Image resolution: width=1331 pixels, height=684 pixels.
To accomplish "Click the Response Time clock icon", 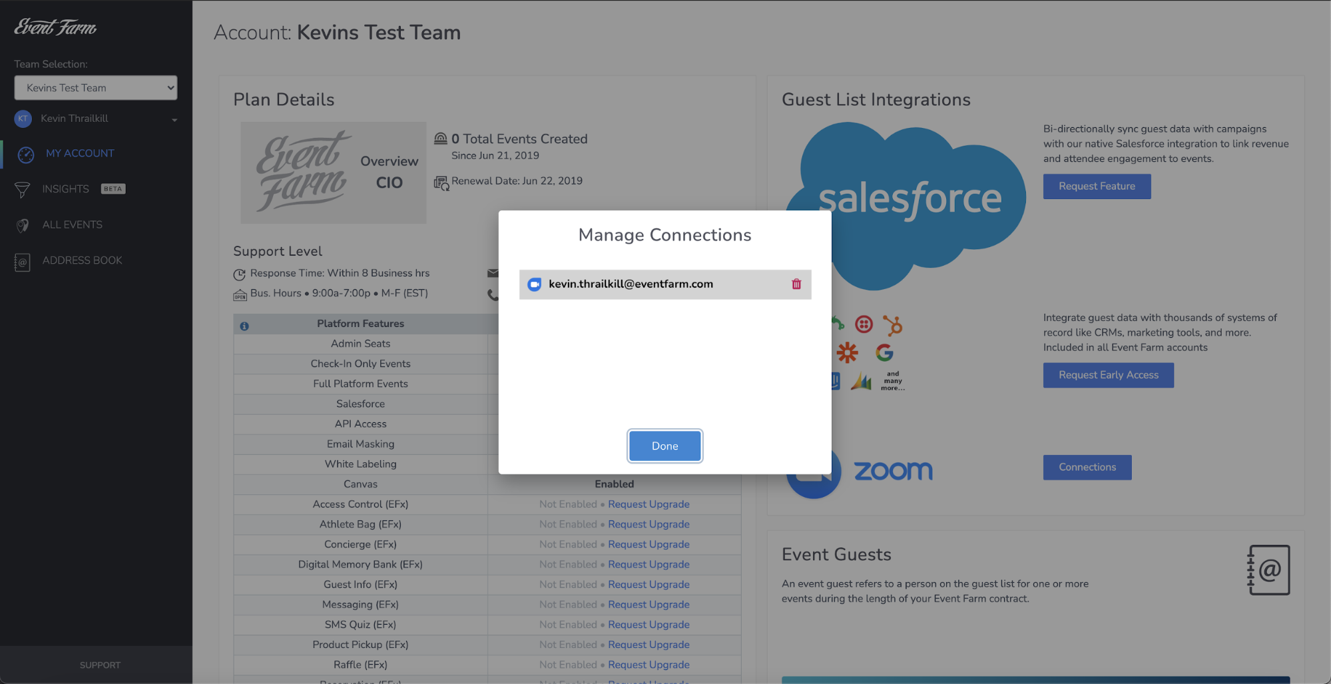I will pos(240,274).
